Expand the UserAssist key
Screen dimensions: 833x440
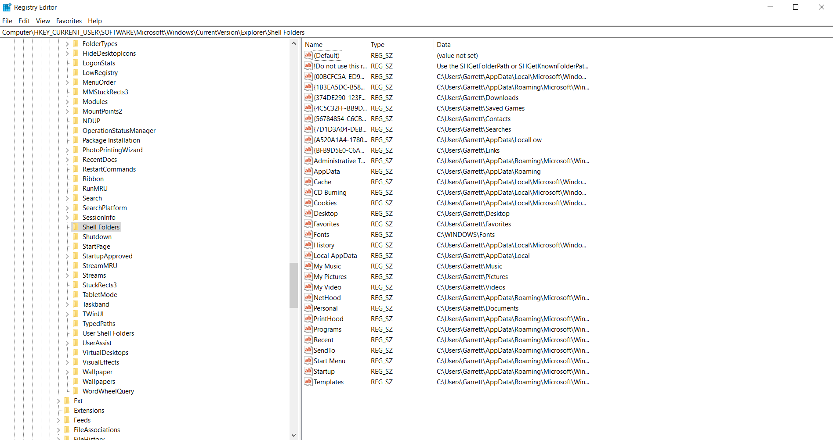tap(67, 343)
